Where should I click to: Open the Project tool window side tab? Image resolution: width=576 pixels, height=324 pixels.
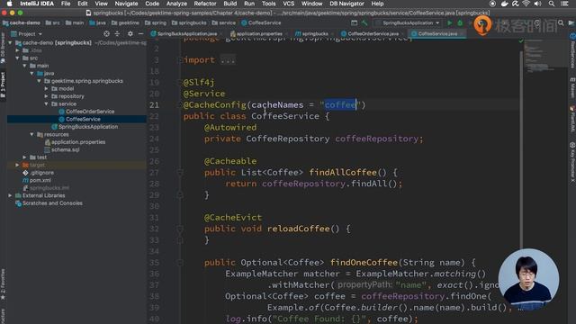(x=3, y=85)
